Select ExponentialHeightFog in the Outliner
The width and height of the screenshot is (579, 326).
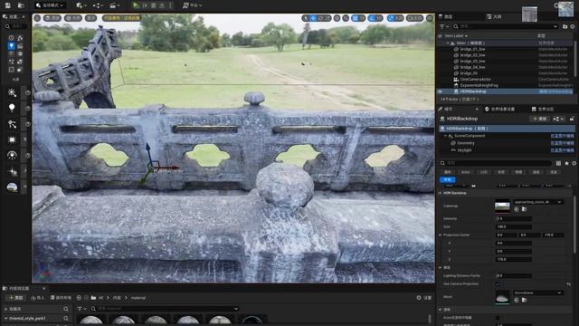pyautogui.click(x=479, y=85)
